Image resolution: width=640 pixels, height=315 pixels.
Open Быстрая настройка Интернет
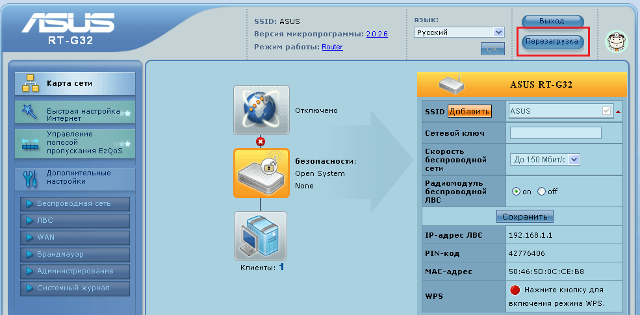click(75, 112)
